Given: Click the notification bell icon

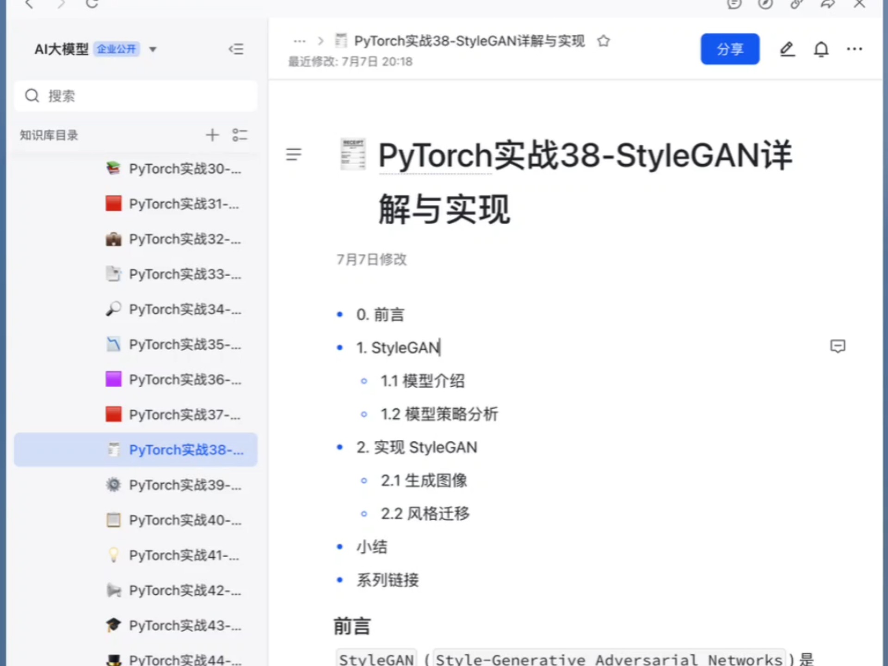Looking at the screenshot, I should click(821, 49).
